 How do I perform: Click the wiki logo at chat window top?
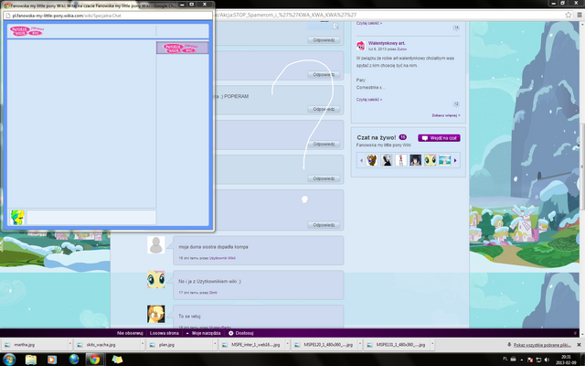[x=27, y=31]
